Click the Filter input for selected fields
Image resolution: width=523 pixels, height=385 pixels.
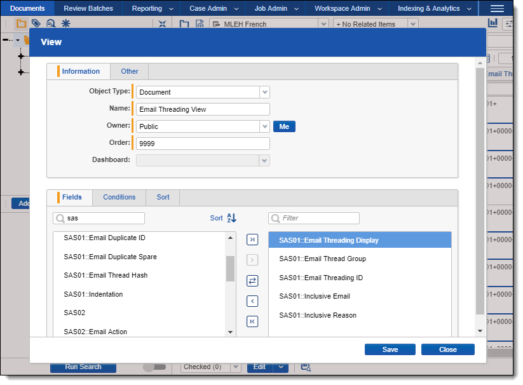click(x=314, y=218)
